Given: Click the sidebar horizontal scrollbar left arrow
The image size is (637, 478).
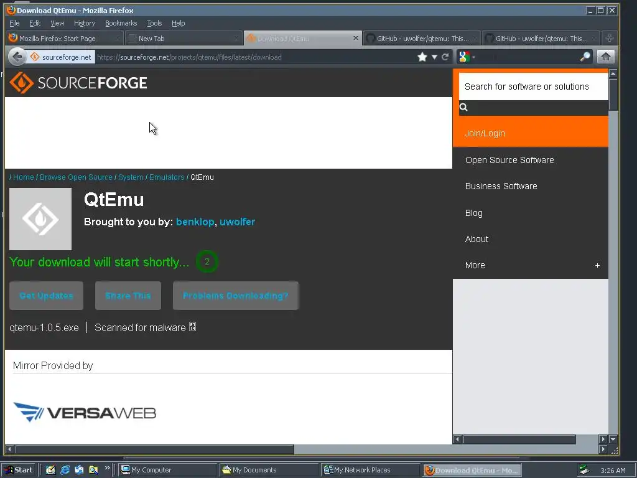Looking at the screenshot, I should tap(457, 439).
